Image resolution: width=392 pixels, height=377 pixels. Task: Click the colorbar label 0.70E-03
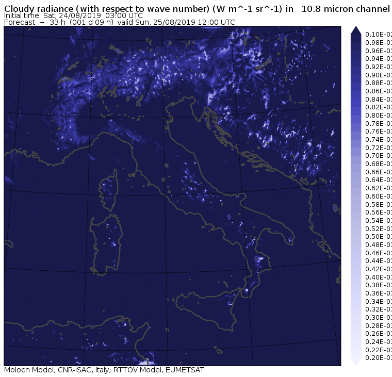click(379, 156)
